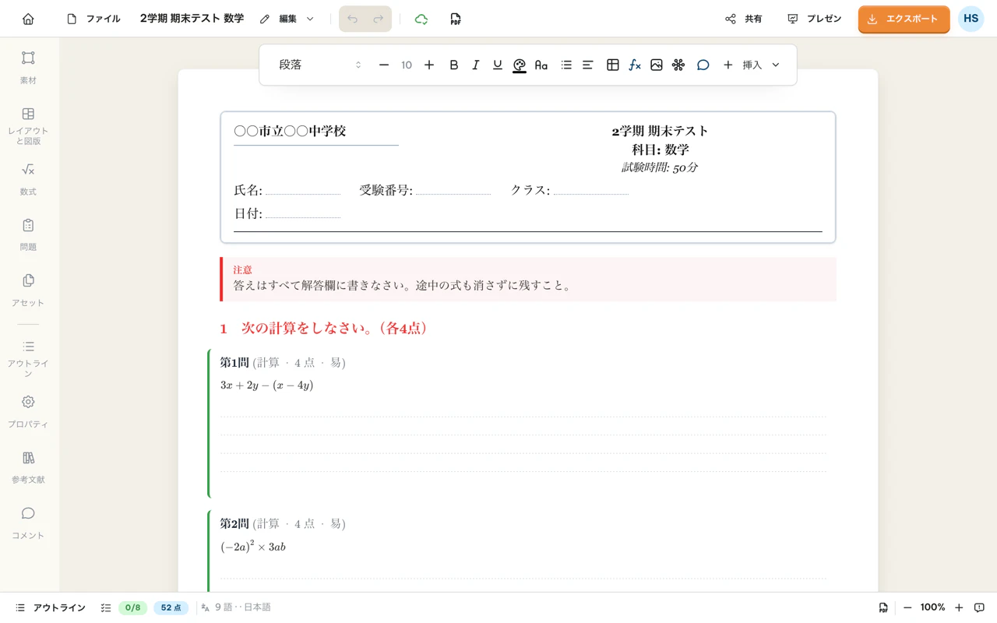
Task: Click the PDF icon in top bar
Action: (x=456, y=19)
